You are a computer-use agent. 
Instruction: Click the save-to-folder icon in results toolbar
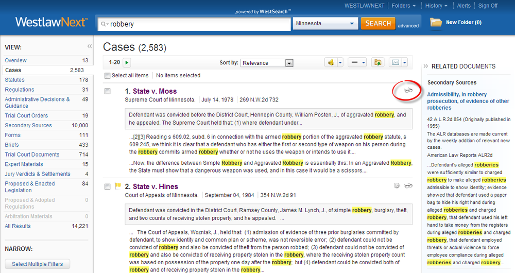[377, 62]
